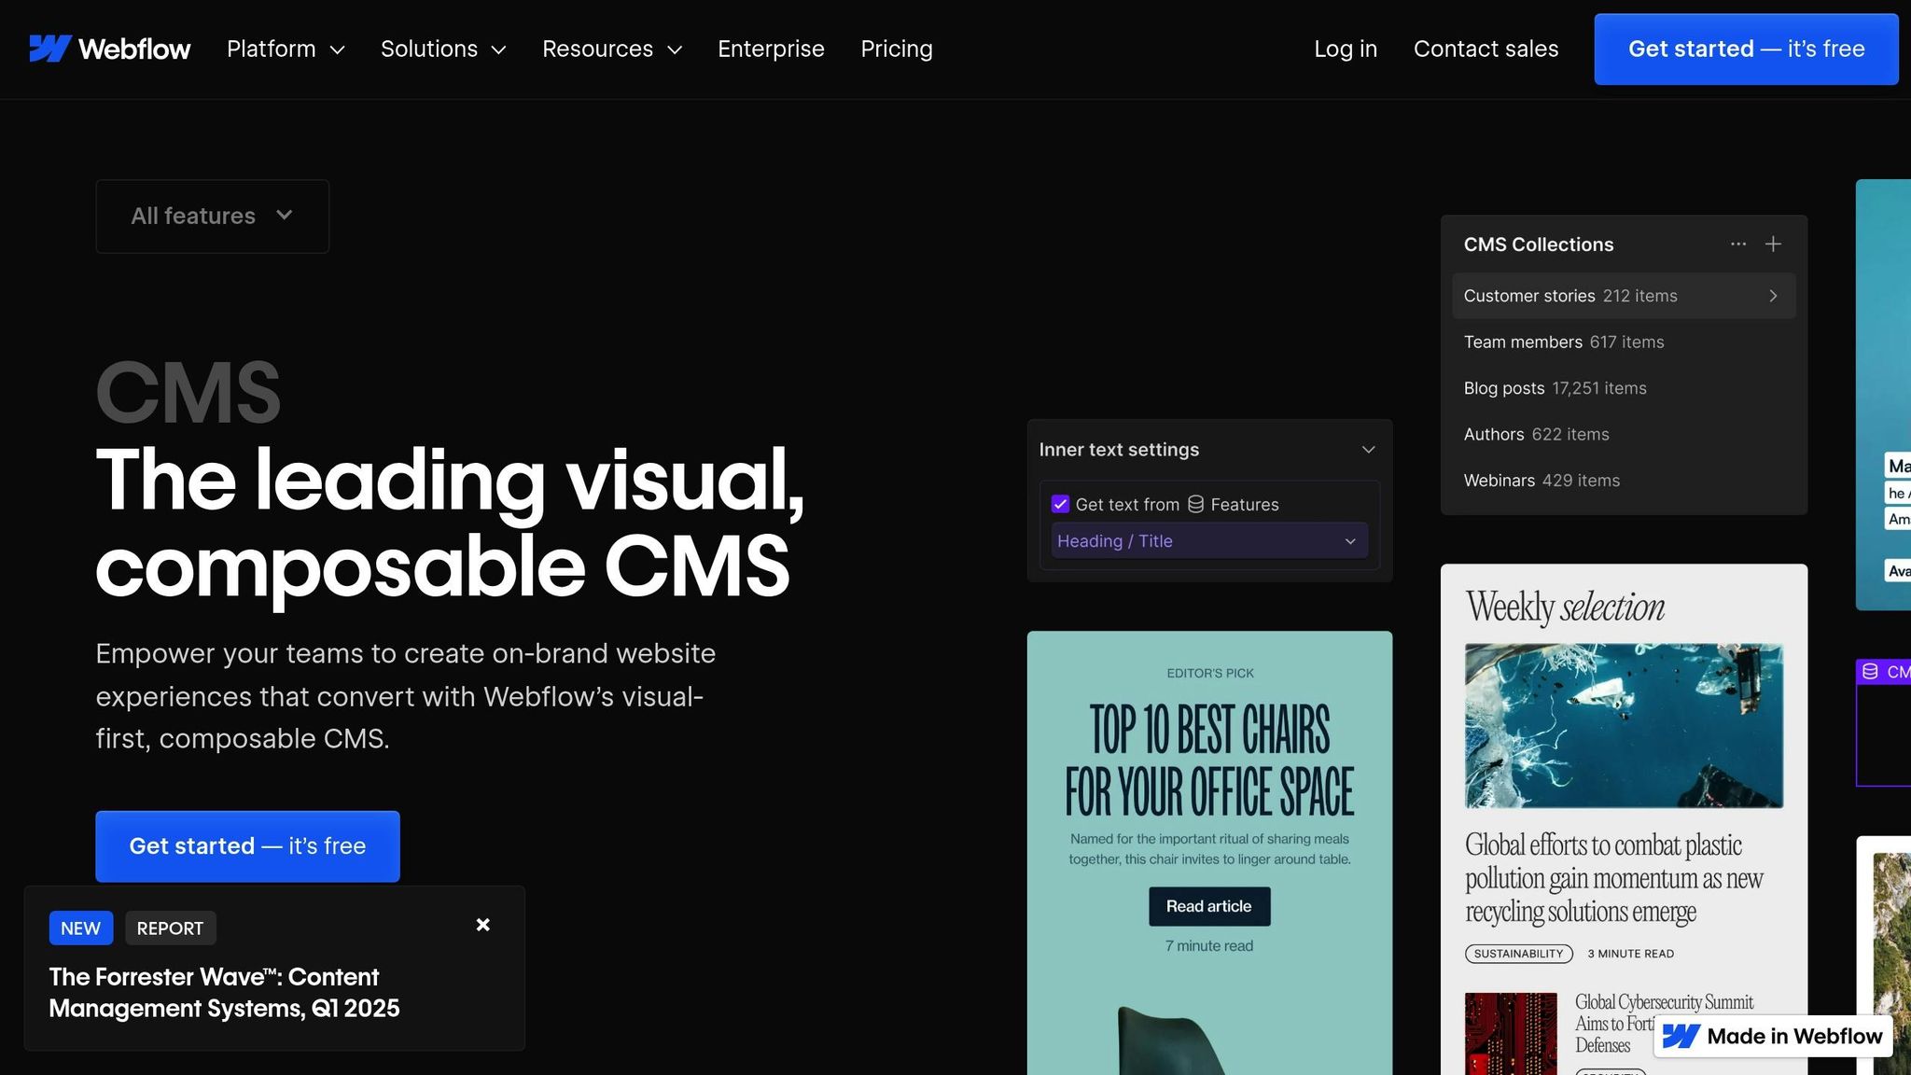Image resolution: width=1911 pixels, height=1075 pixels.
Task: Open the Heading / Title field selector
Action: click(x=1208, y=540)
